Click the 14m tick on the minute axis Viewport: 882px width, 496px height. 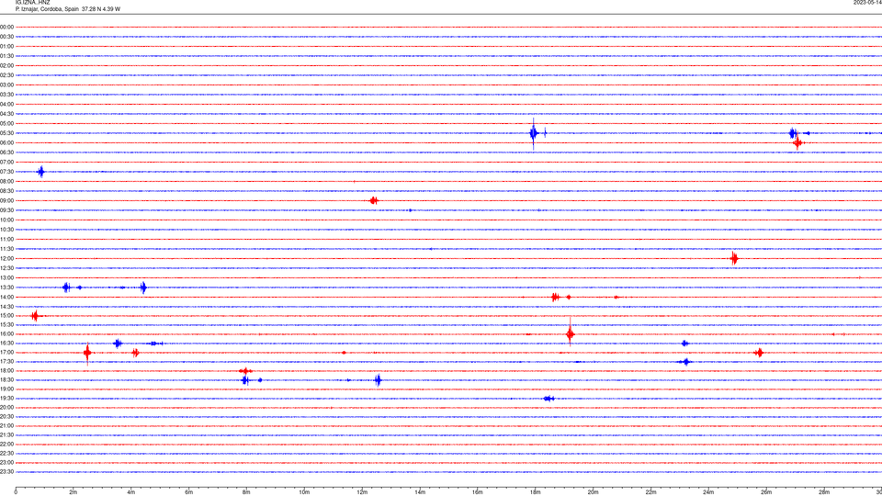[x=420, y=492]
